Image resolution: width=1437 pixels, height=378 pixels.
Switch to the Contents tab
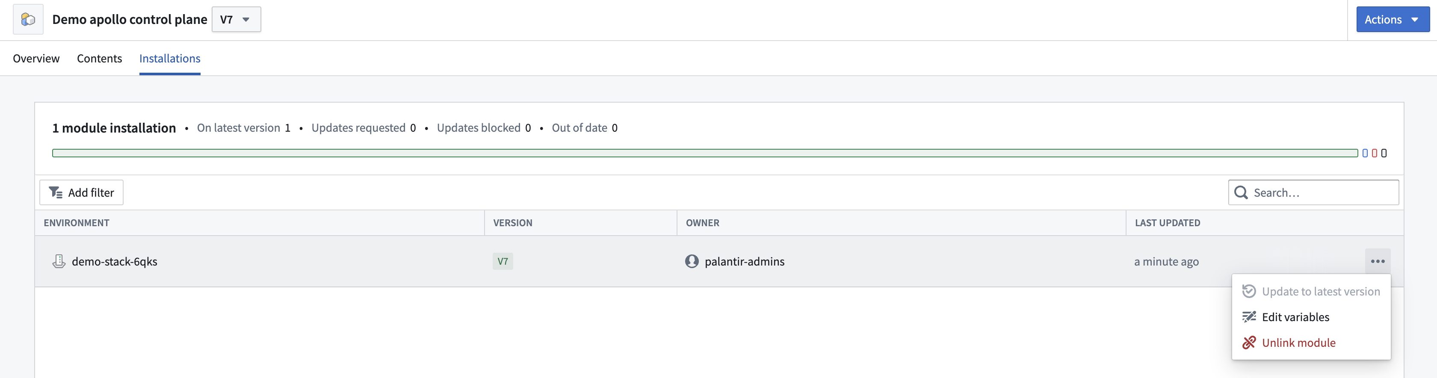(99, 58)
